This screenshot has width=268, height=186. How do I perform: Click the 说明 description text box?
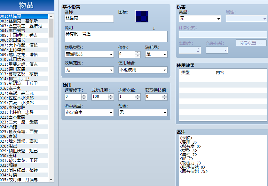pos(116,36)
